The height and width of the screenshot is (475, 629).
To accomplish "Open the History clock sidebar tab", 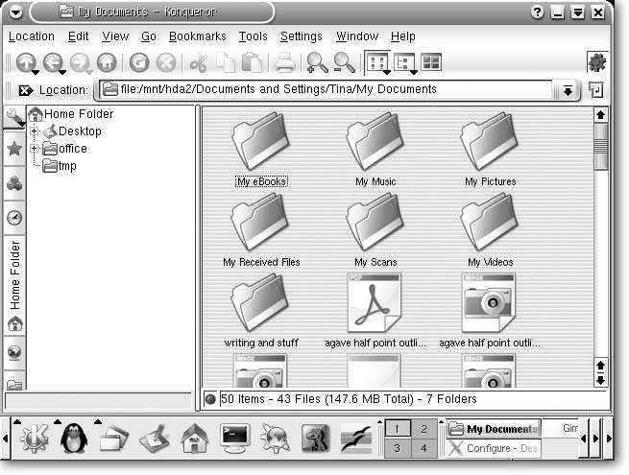I will click(14, 218).
